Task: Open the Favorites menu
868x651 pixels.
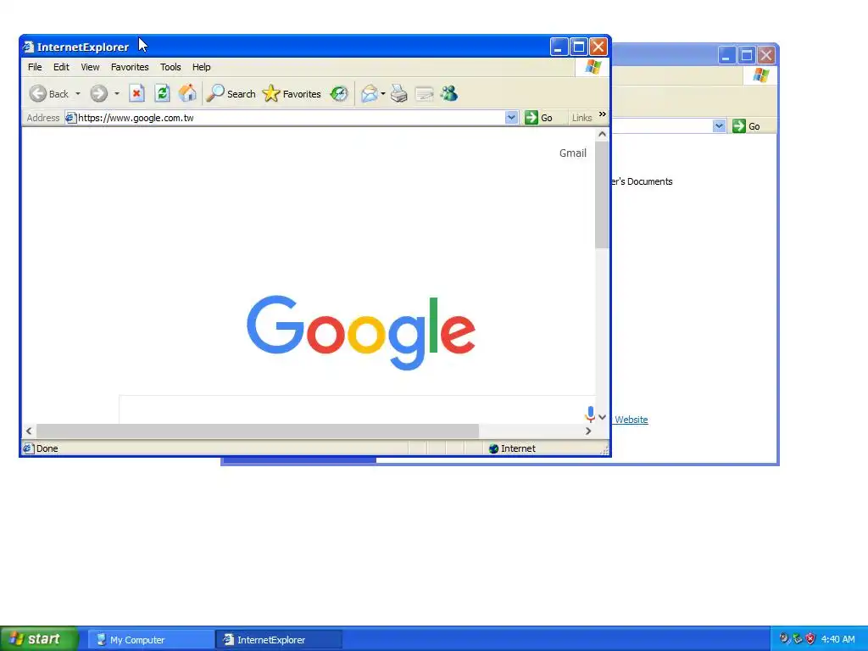Action: click(130, 67)
